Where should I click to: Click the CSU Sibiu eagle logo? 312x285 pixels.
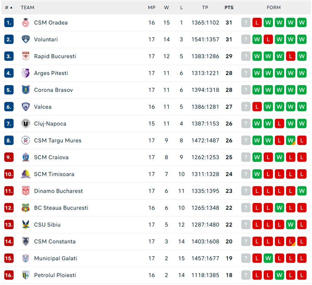[25, 225]
